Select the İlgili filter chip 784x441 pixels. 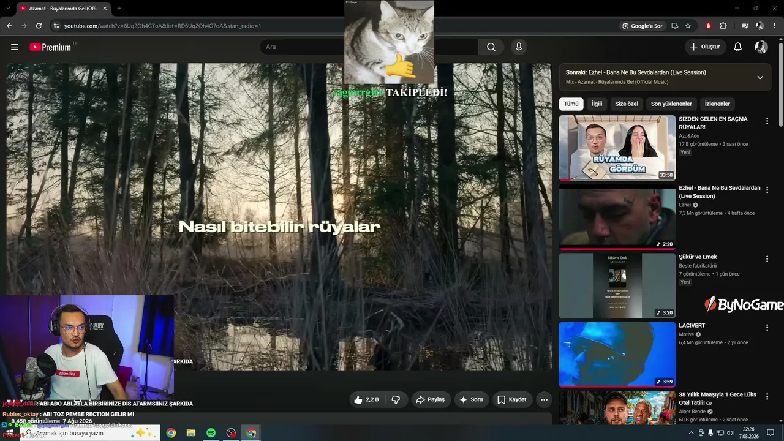597,104
